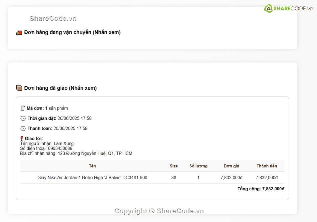317x222 pixels.
Task: Click the clock icon beside 'Thanh toán'
Action: pyautogui.click(x=23, y=129)
